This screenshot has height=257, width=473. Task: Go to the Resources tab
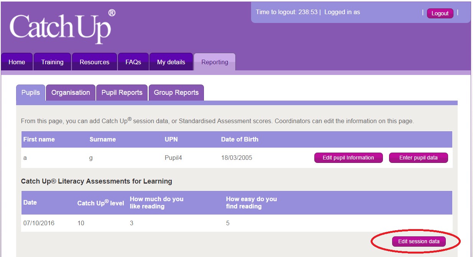pos(94,62)
